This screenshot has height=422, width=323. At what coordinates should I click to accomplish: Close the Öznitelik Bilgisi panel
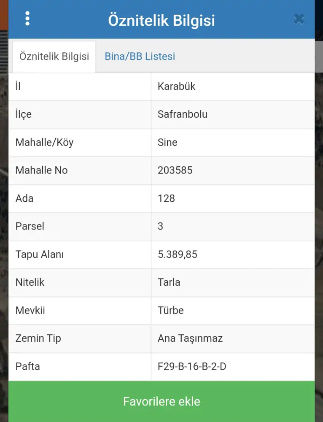click(299, 19)
